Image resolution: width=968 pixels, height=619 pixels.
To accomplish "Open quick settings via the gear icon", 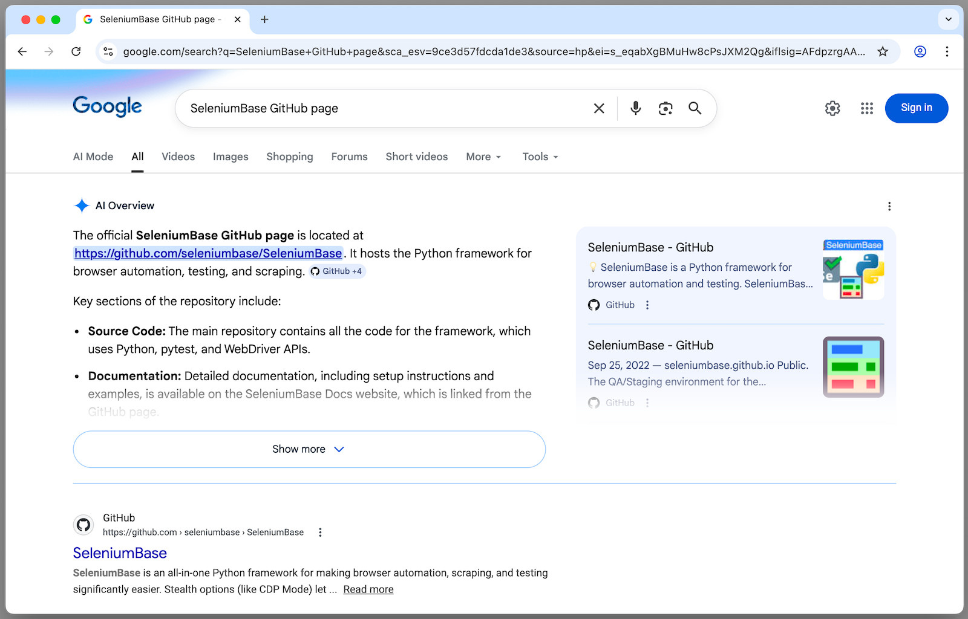I will 832,108.
